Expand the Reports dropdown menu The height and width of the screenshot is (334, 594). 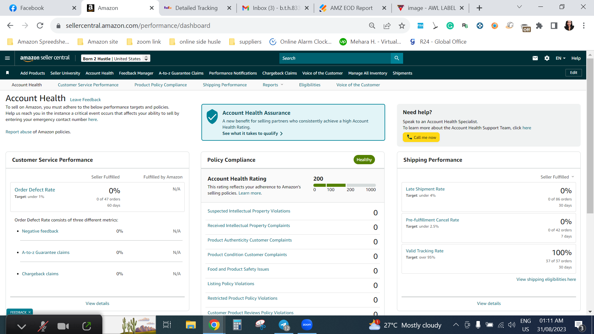[273, 85]
